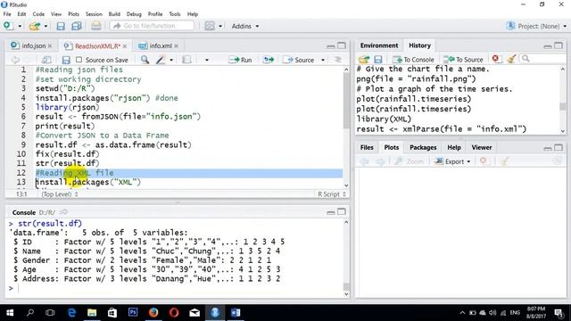This screenshot has width=571, height=321.
Task: Enable Source on Save checkbox
Action: click(x=79, y=60)
